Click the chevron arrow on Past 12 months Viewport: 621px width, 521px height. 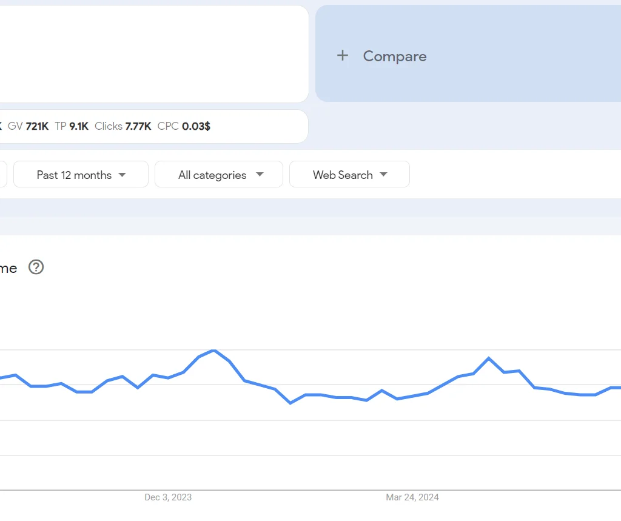click(123, 174)
